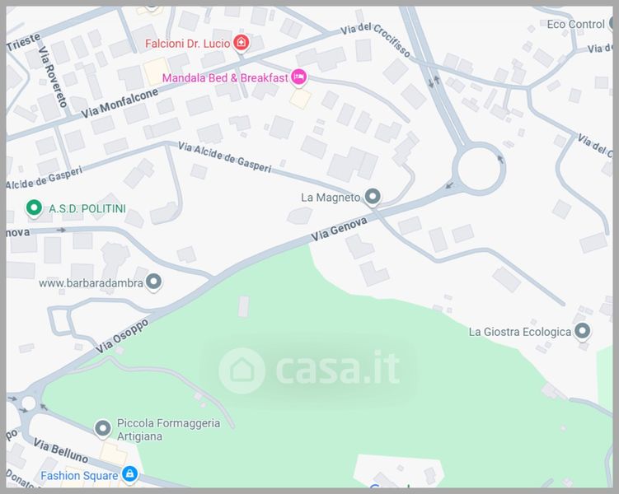
Task: Select the Via Monfalcone road label
Action: [x=120, y=103]
